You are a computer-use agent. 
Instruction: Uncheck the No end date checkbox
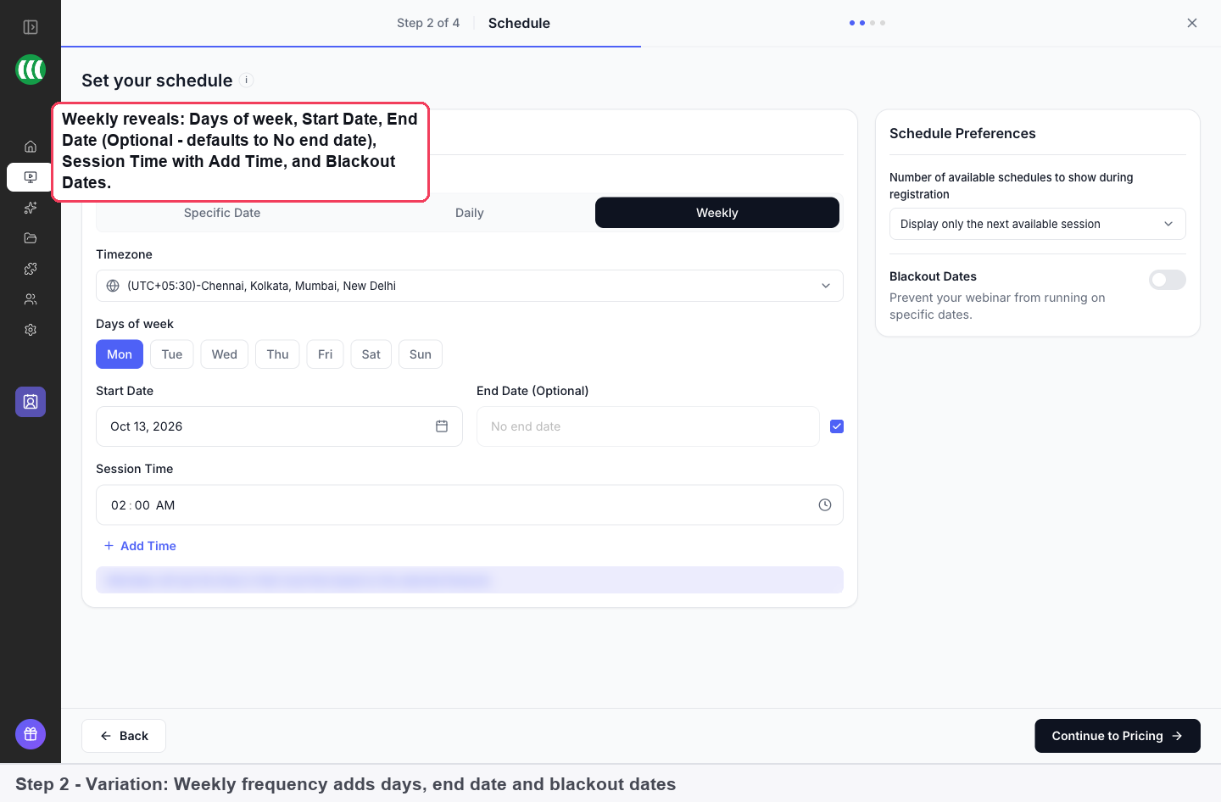point(837,426)
